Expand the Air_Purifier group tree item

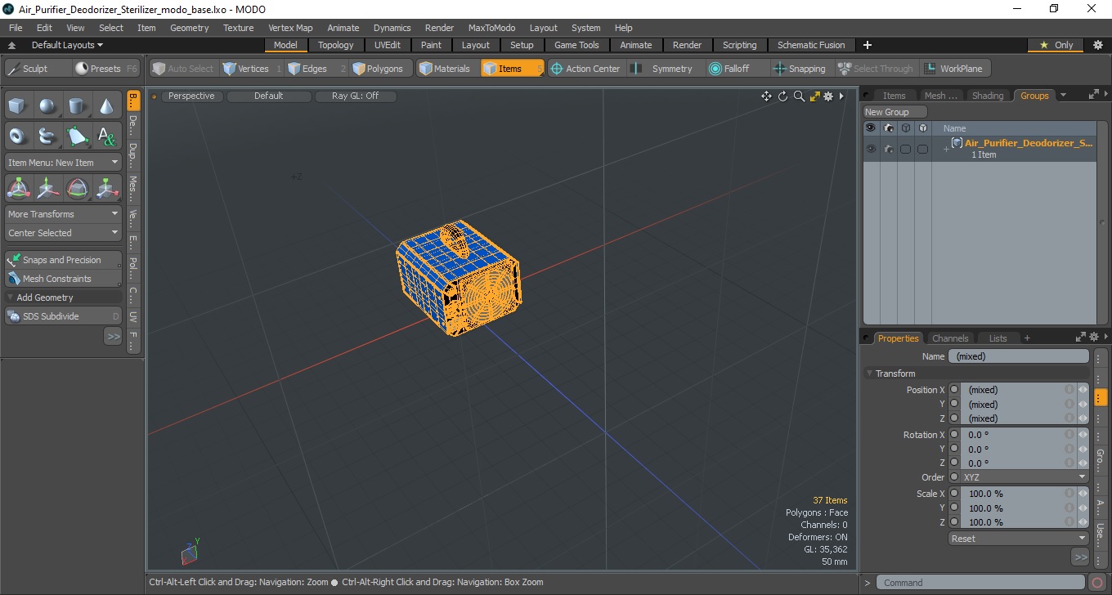coord(946,149)
